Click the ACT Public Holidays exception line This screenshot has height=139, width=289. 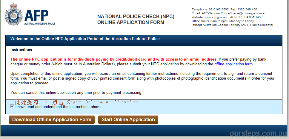[232, 25]
